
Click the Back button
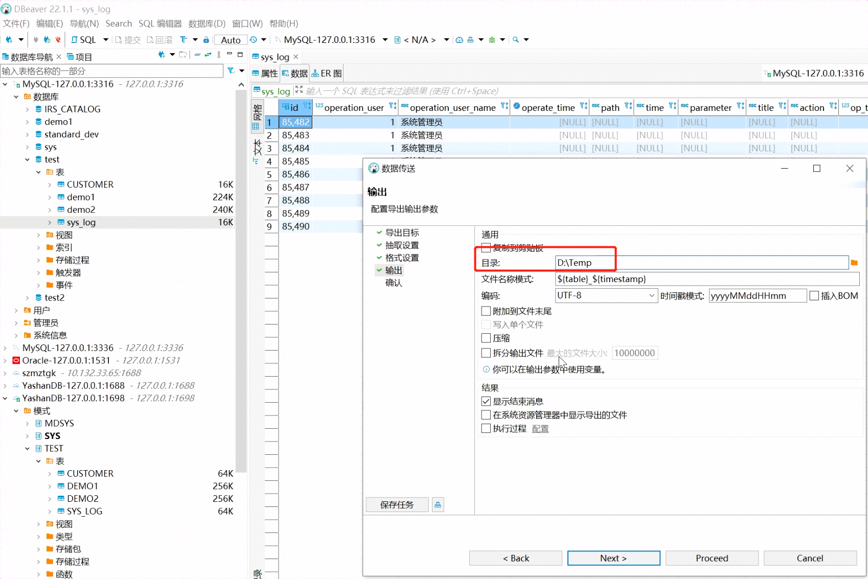click(516, 558)
